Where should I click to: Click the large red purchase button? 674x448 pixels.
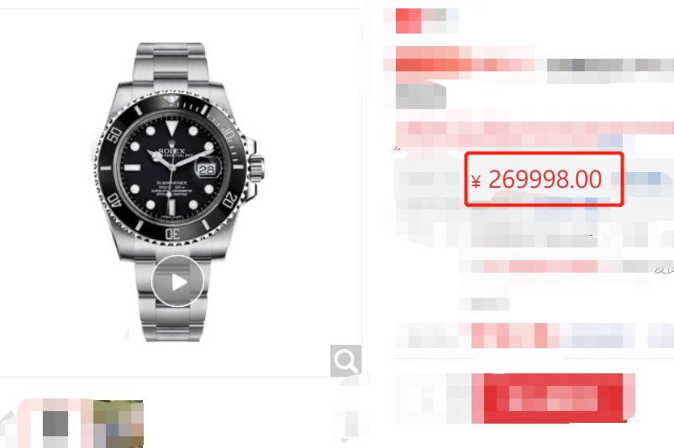(x=553, y=399)
